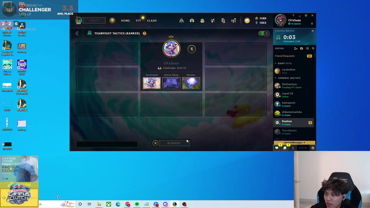
Task: Click the player avatar portrait in the lobby
Action: (x=171, y=49)
